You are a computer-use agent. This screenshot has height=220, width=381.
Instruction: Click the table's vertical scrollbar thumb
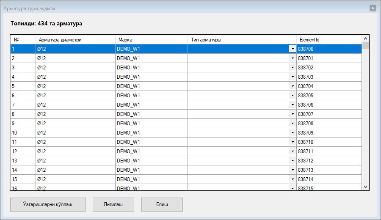[365, 45]
